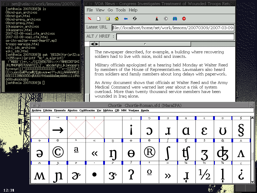The height and width of the screenshot is (193, 257).
Task: Click the blank new document icon
Action: point(99,19)
